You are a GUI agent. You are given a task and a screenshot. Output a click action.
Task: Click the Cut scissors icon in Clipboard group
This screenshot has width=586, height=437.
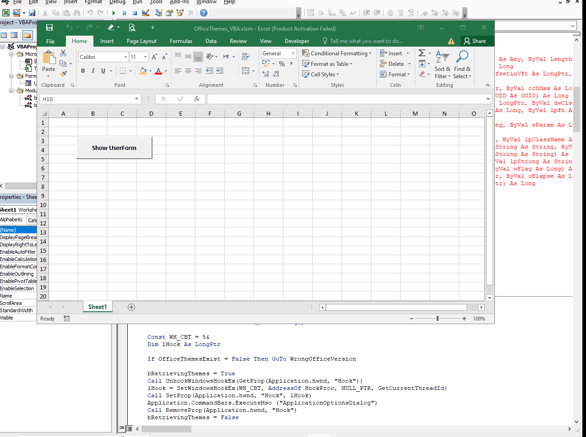point(63,53)
